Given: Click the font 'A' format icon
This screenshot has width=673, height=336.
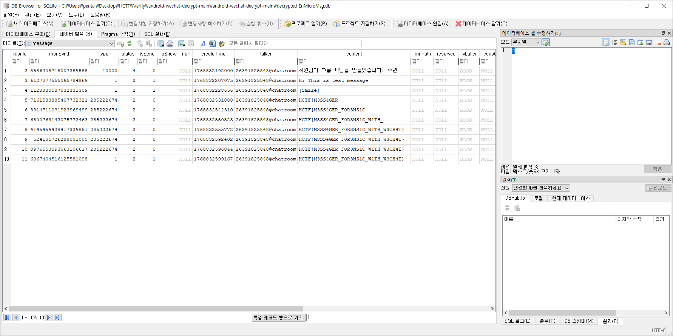Looking at the screenshot, I should 203,43.
